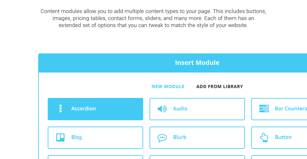This screenshot has width=307, height=159.
Task: Click the Button pointing-hand icon
Action: coord(264,137)
